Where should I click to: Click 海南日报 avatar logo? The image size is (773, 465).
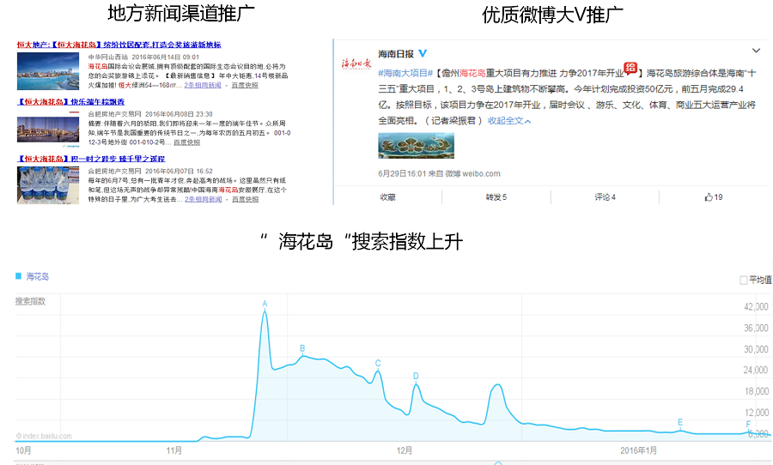tap(356, 63)
